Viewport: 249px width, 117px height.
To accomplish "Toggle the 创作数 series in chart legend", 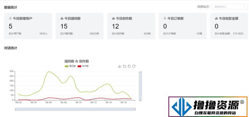I will 83,66.
